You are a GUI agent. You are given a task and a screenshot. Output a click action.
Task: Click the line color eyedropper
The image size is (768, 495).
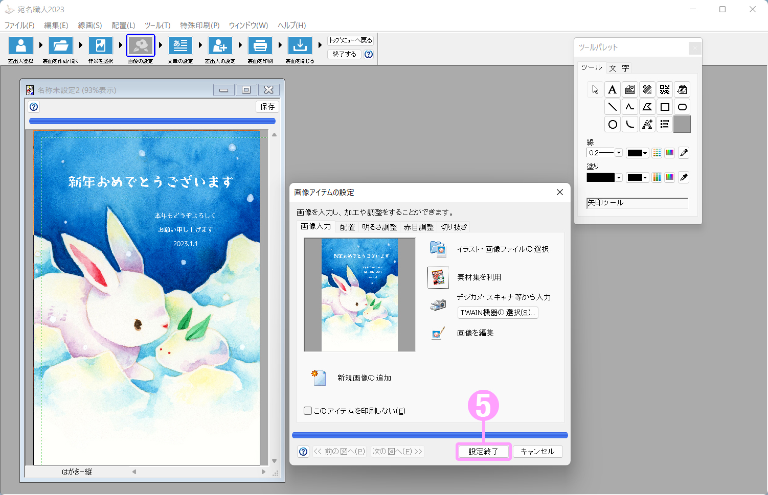coord(684,153)
